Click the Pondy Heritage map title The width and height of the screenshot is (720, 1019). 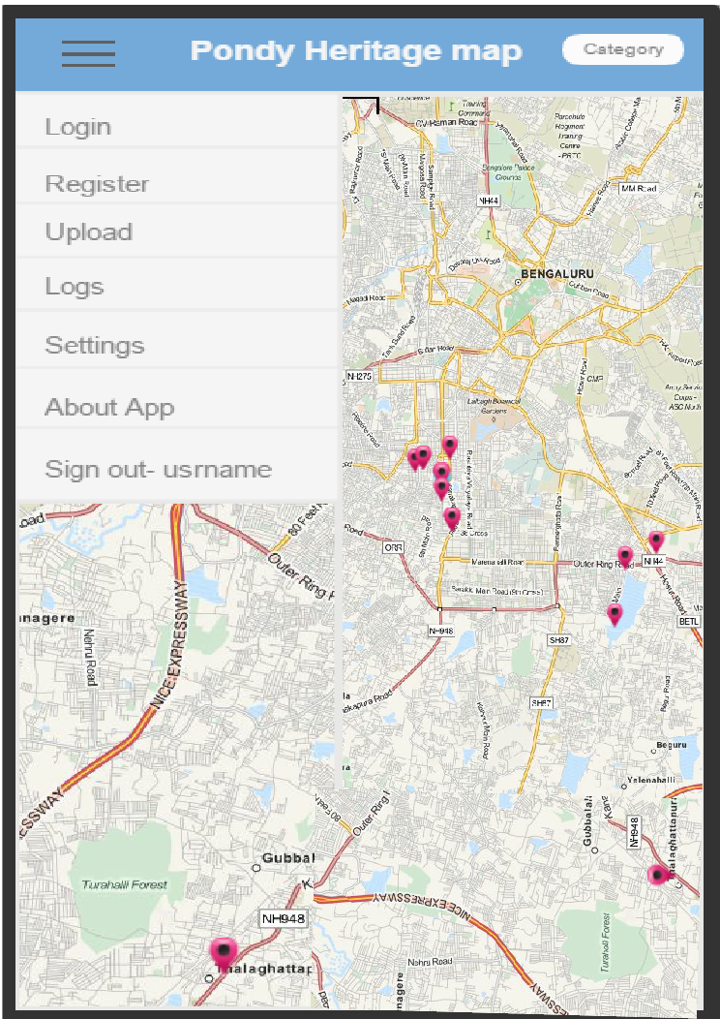coord(356,50)
